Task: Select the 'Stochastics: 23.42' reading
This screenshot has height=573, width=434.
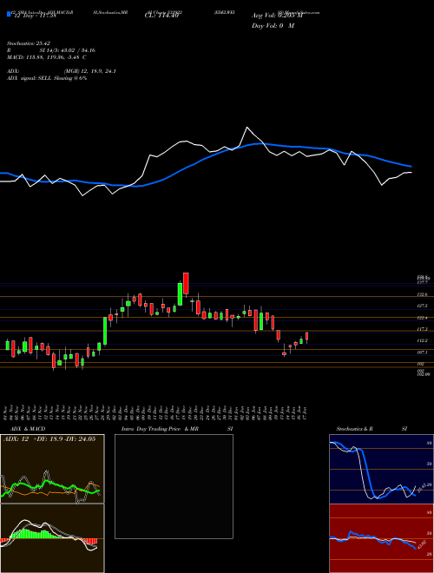Action: pyautogui.click(x=28, y=43)
